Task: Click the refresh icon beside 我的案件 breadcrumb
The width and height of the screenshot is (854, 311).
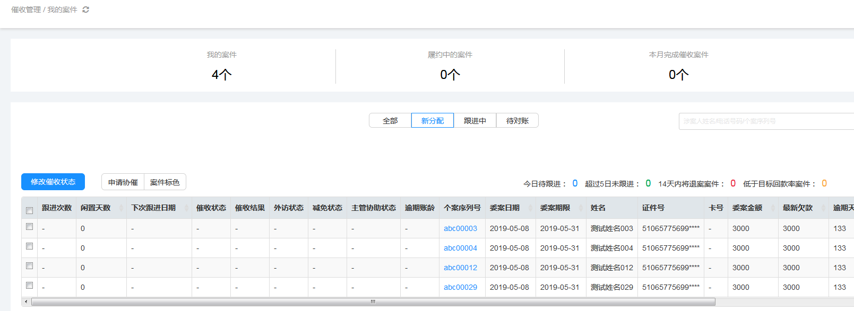Action: pyautogui.click(x=85, y=10)
